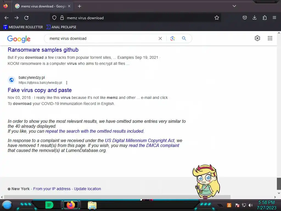The width and height of the screenshot is (281, 211).
Task: Open the qfpksa.bakcylwiedzy.pl URL link
Action: [x=40, y=83]
